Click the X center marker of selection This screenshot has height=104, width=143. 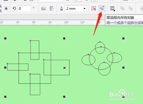point(65,68)
